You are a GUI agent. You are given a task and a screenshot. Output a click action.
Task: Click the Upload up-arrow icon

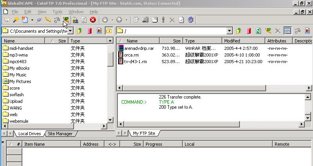(119, 20)
